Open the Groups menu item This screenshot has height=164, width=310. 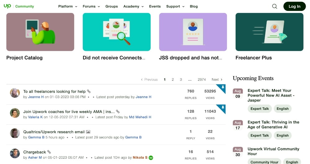[x=112, y=6]
